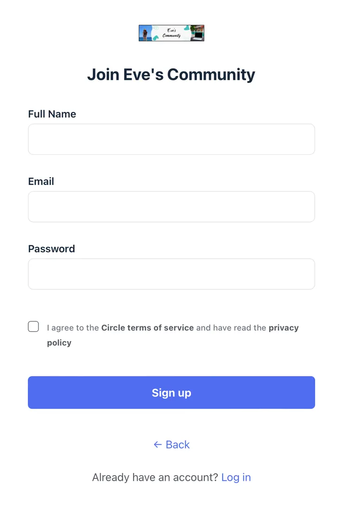Click the script "Eve's Community" text in logo

(171, 33)
